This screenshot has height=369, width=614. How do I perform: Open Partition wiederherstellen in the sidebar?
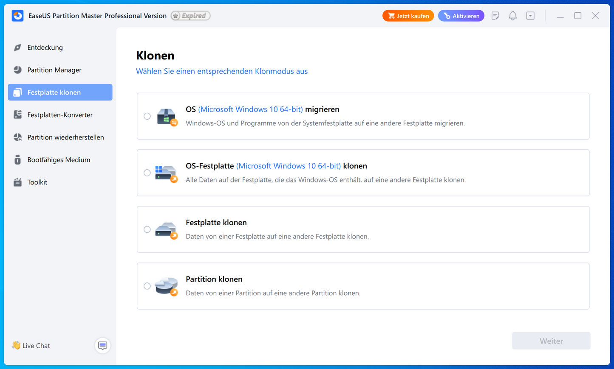tap(60, 137)
